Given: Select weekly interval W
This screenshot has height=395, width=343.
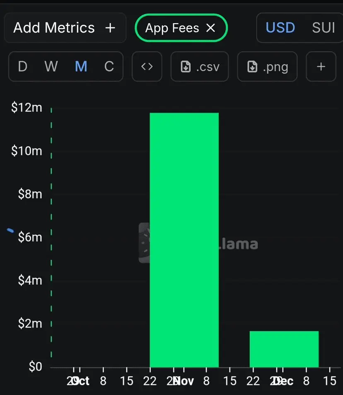Looking at the screenshot, I should point(51,67).
